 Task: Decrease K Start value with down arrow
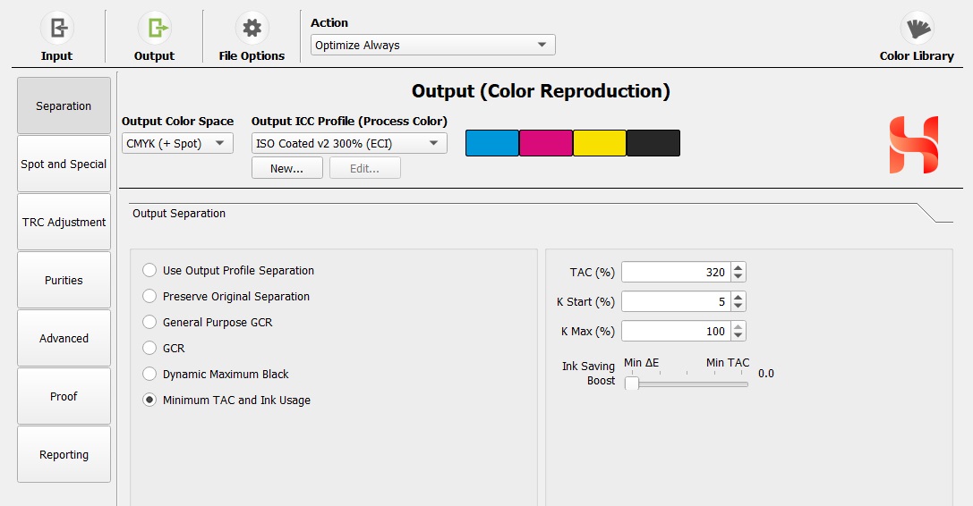click(738, 306)
